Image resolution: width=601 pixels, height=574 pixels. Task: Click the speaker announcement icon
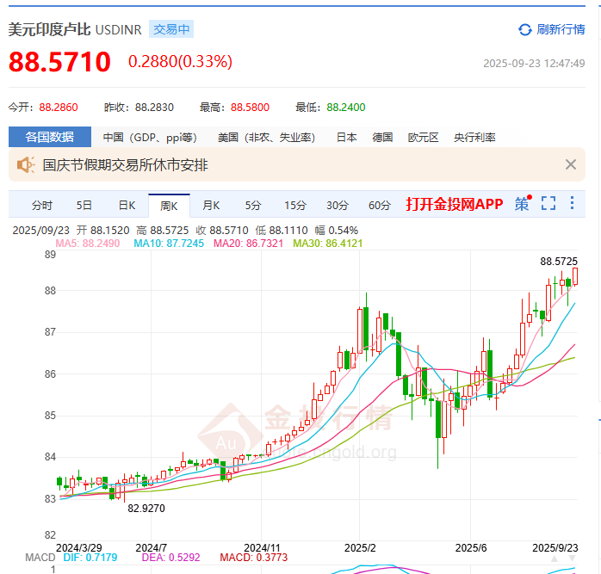[x=25, y=164]
